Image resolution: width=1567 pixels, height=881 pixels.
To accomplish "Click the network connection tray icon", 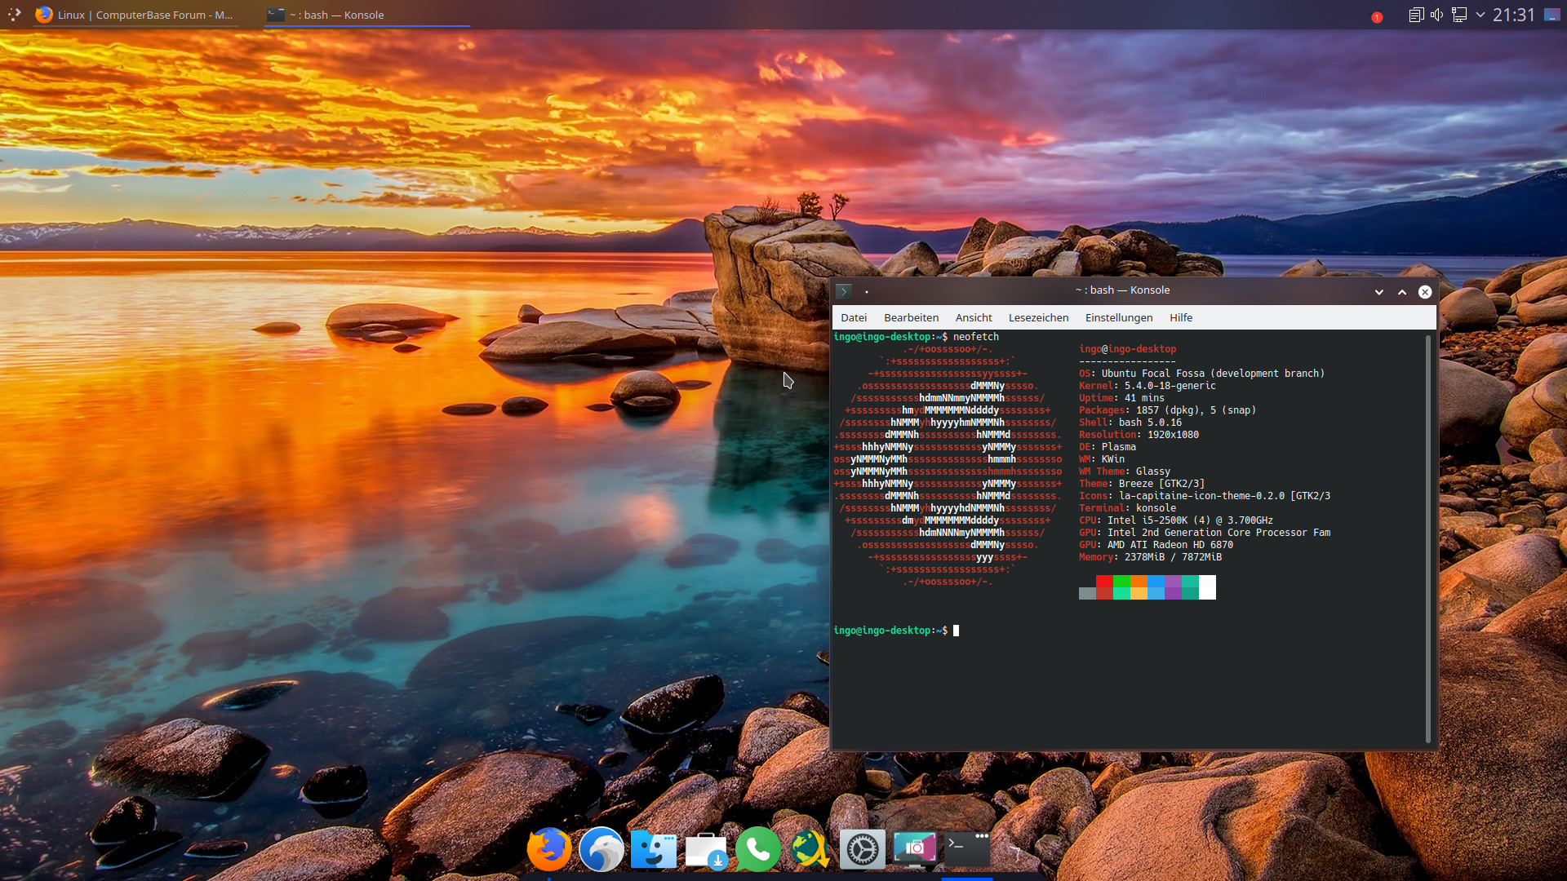I will coord(1459,15).
